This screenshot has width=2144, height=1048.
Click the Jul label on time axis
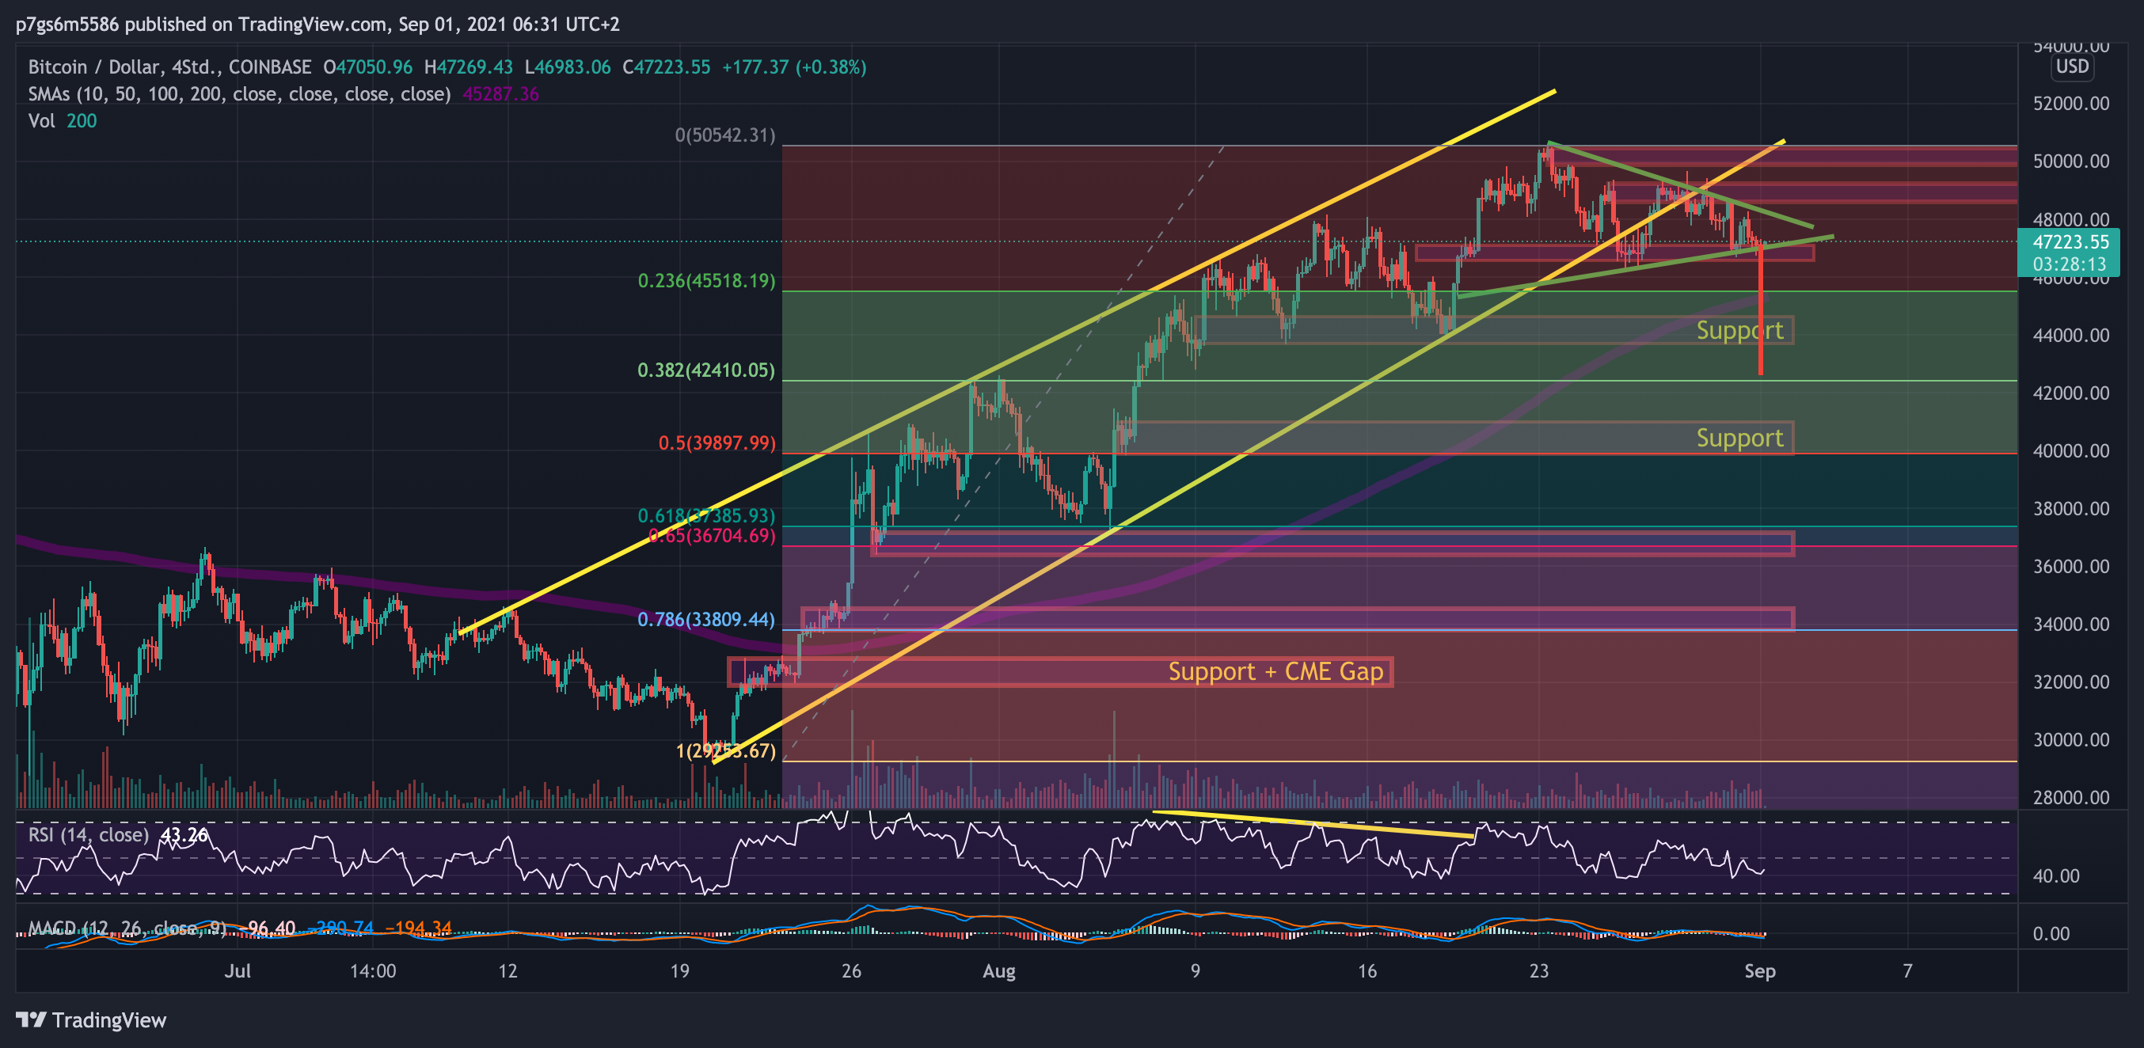click(238, 971)
